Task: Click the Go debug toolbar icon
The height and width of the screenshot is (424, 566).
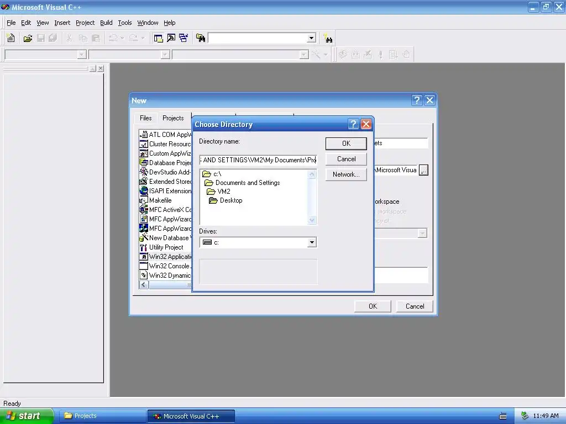Action: 393,55
